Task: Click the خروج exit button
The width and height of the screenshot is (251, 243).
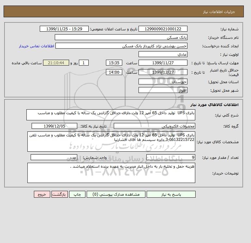Action: coord(42,194)
